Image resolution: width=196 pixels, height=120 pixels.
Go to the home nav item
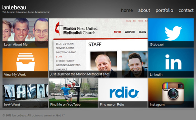tap(127, 10)
